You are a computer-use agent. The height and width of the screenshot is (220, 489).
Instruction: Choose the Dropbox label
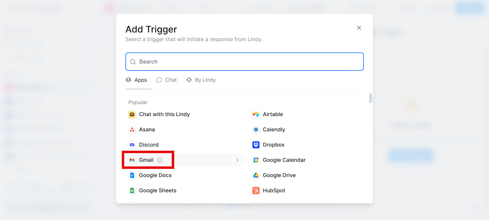coord(274,145)
